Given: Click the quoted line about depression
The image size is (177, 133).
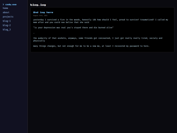Looking at the screenshot, I should pyautogui.click(x=73, y=28).
